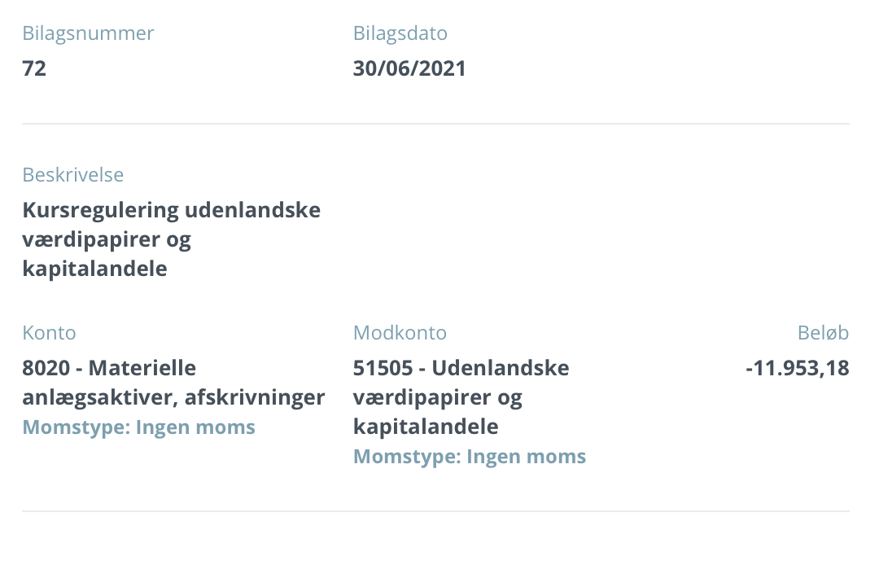Click the Beløb label
The image size is (879, 565).
point(823,333)
